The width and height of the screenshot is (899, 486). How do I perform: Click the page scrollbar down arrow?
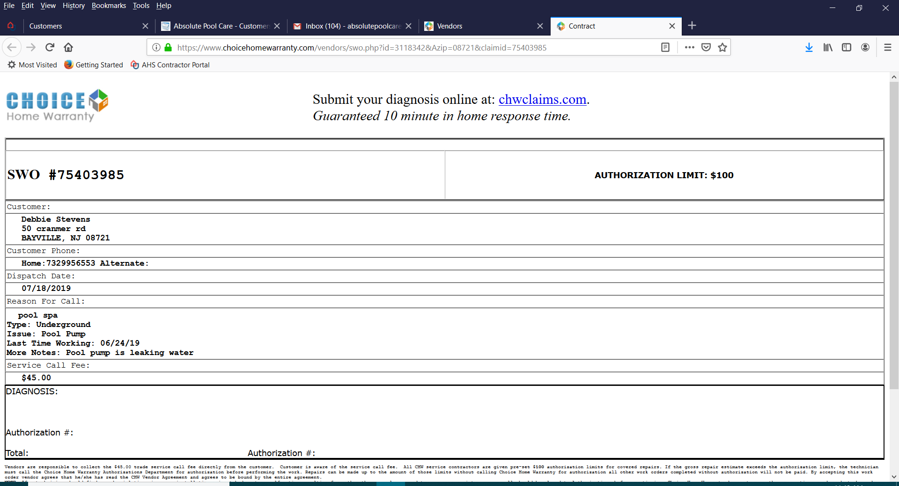point(894,477)
